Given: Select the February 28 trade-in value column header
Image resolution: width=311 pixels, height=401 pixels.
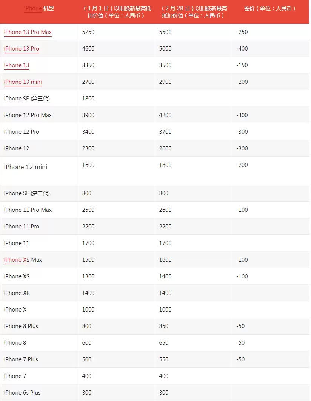Looking at the screenshot, I should 194,12.
